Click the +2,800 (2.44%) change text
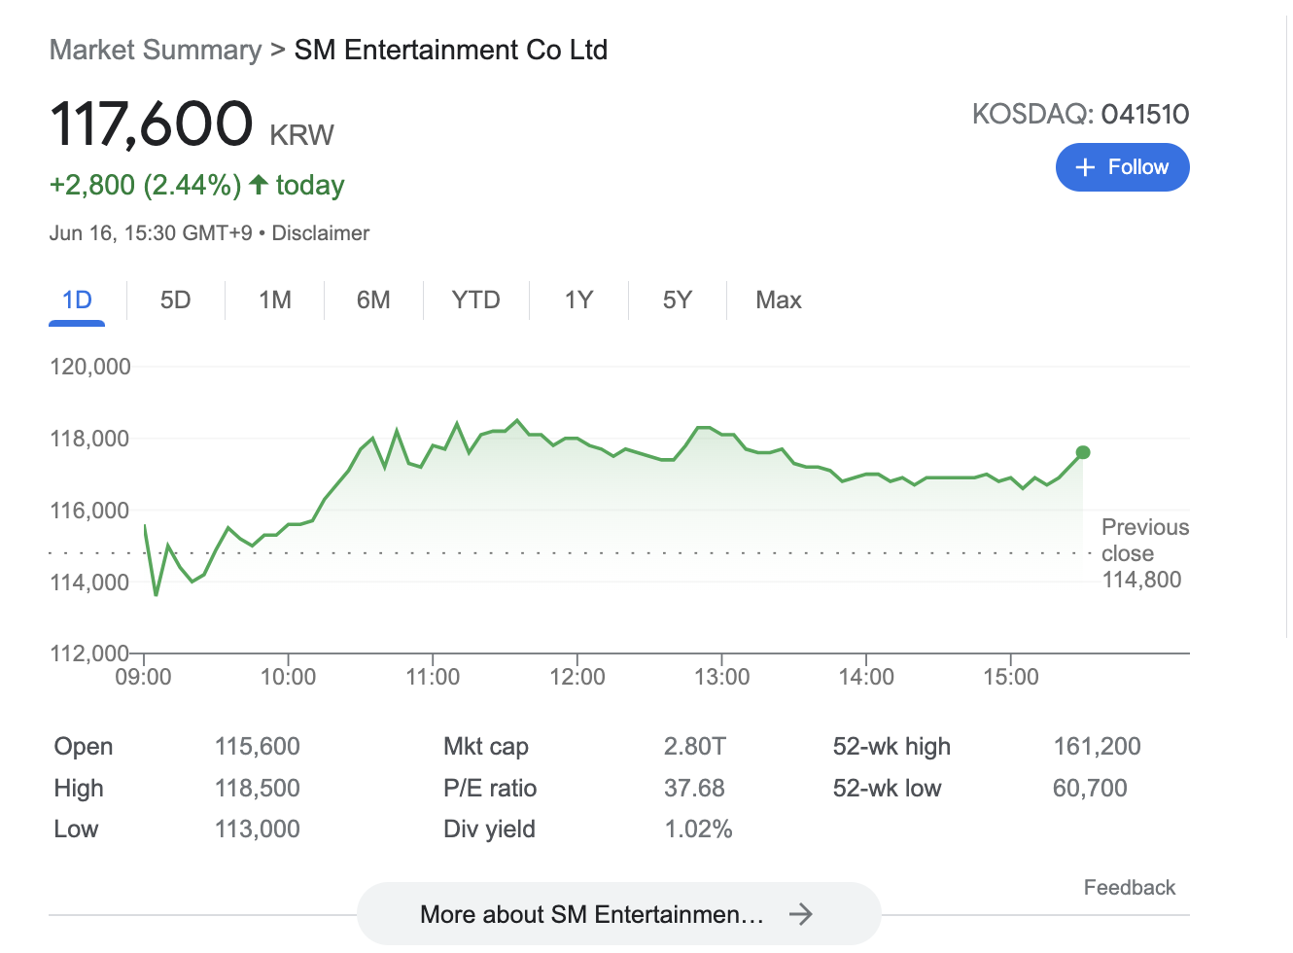Screen dimensions: 1293x953 coord(146,185)
